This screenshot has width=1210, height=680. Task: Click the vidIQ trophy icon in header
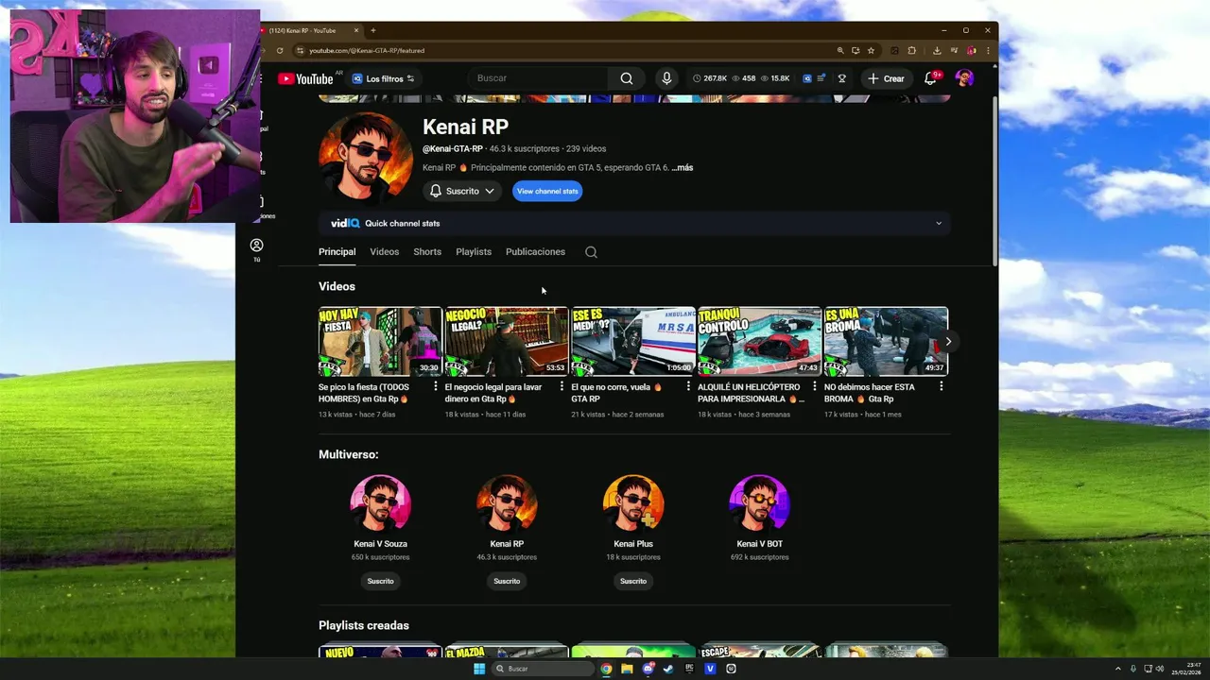tap(841, 78)
